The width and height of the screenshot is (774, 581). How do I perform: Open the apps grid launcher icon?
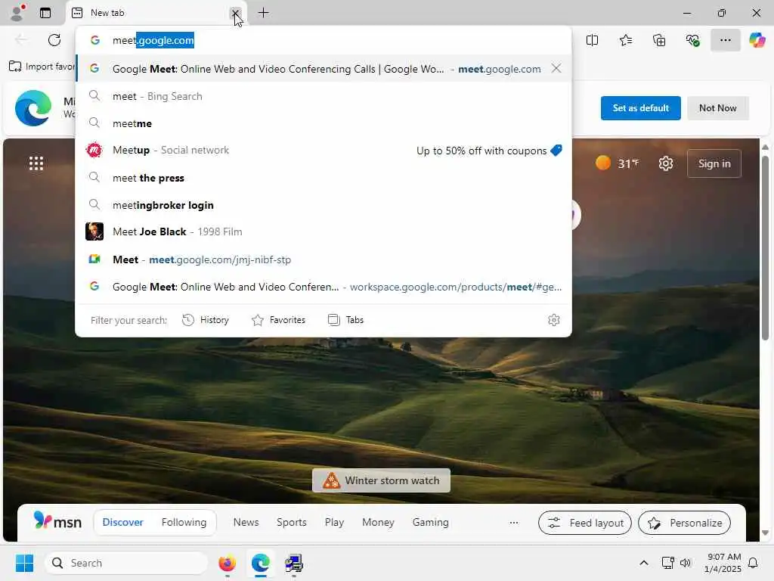tap(36, 163)
